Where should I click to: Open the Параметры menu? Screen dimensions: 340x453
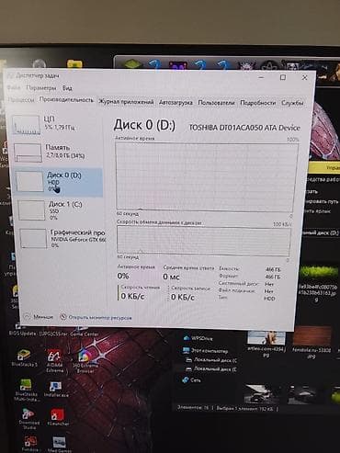(41, 88)
